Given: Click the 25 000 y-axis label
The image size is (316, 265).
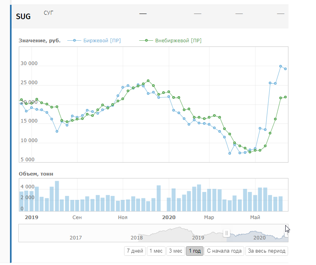Looking at the screenshot, I should [x=29, y=83].
